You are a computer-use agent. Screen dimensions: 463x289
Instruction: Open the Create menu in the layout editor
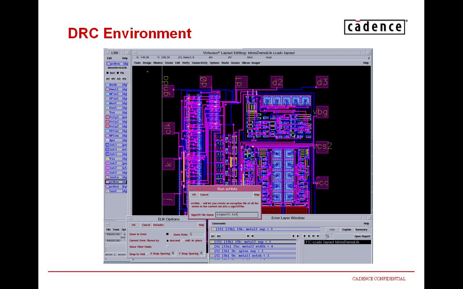click(x=169, y=63)
